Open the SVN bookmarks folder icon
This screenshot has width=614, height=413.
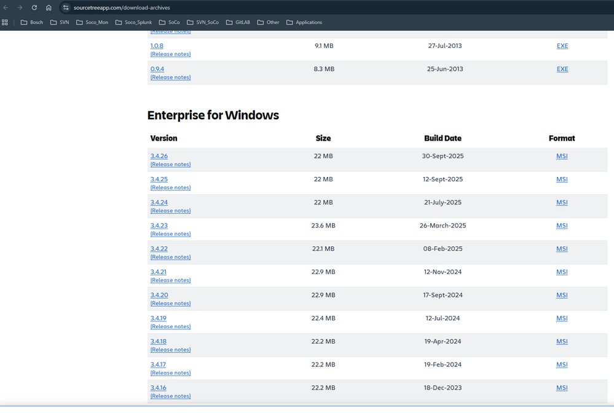(x=59, y=22)
